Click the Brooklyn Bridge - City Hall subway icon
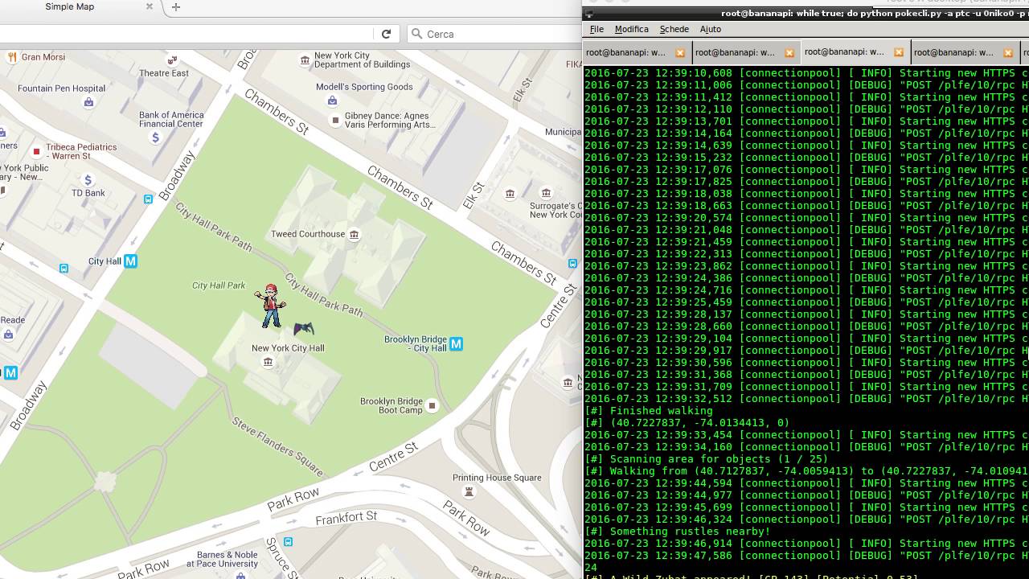The image size is (1029, 579). (457, 344)
